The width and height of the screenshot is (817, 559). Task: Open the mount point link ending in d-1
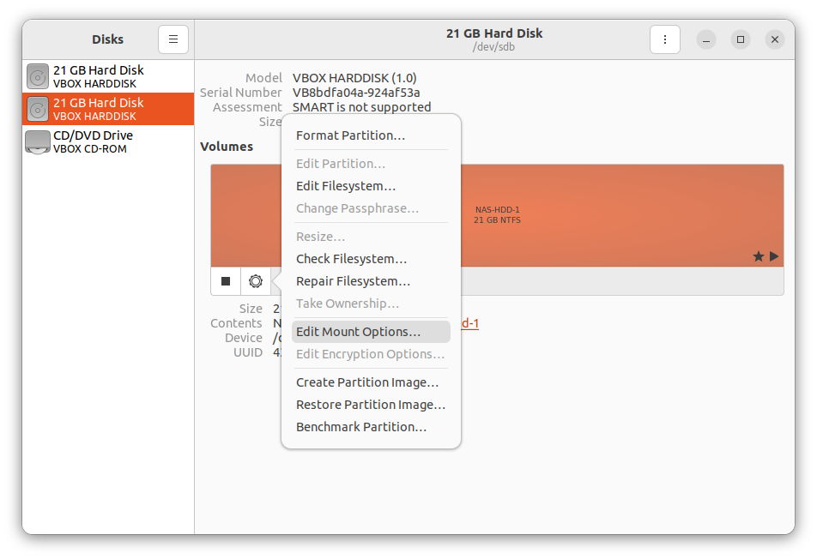[x=470, y=323]
